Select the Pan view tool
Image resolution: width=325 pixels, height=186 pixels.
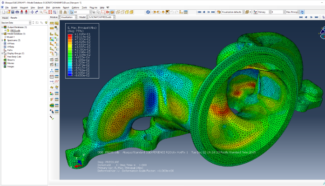point(32,12)
